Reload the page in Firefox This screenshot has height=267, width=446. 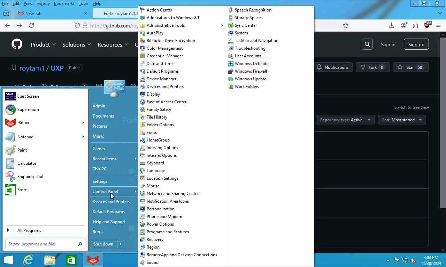[31, 25]
